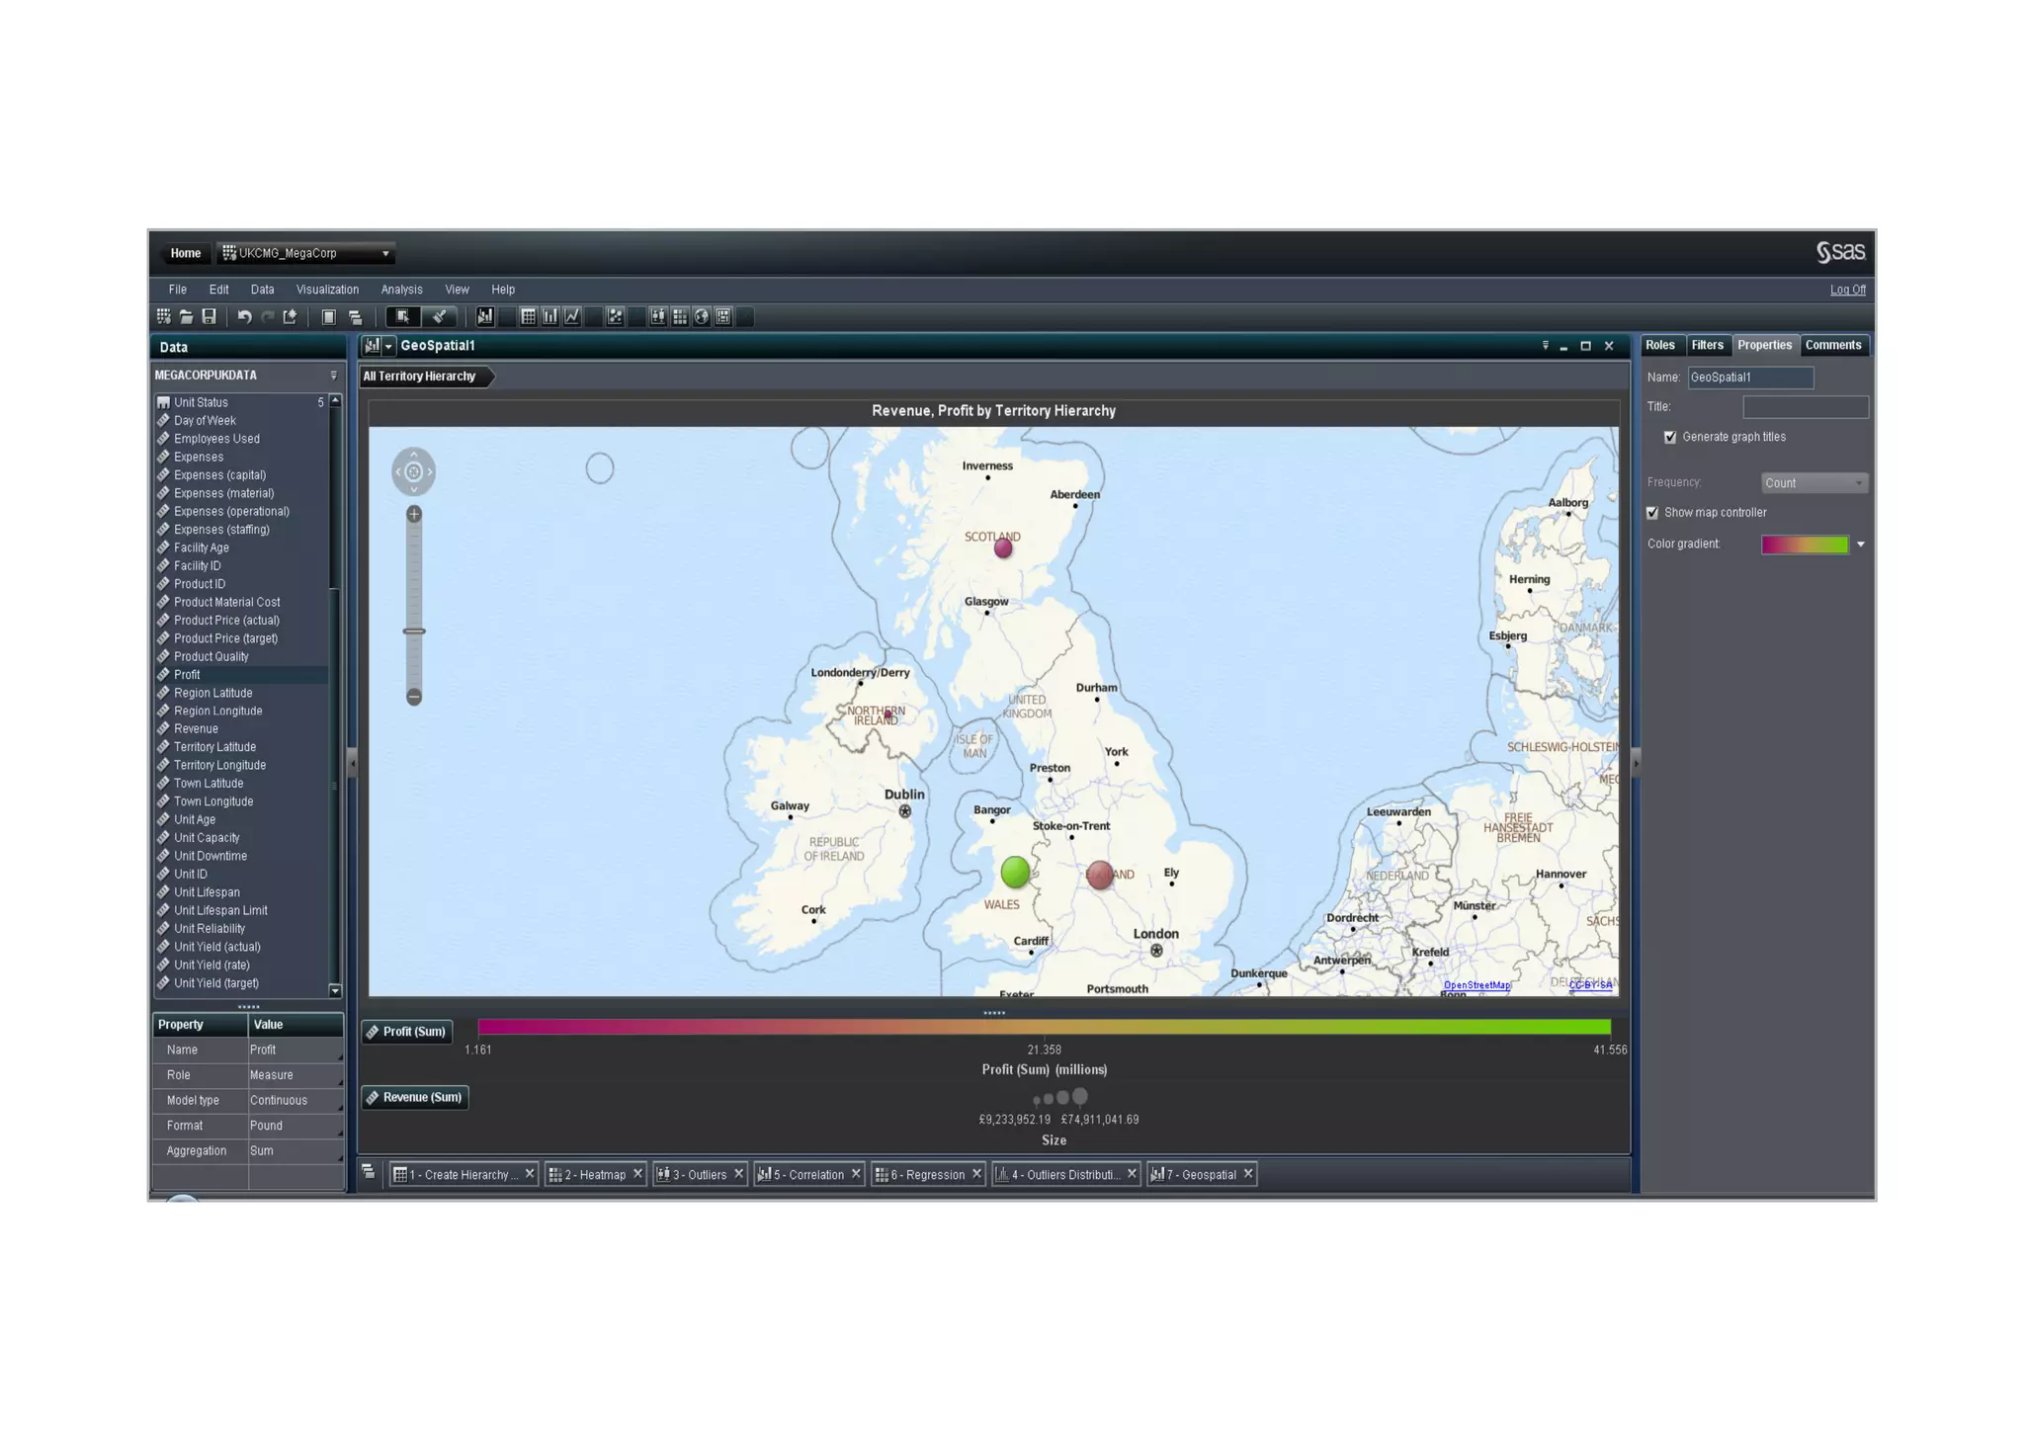Click the Undo toolbar icon
Image resolution: width=2024 pixels, height=1430 pixels.
coord(244,317)
